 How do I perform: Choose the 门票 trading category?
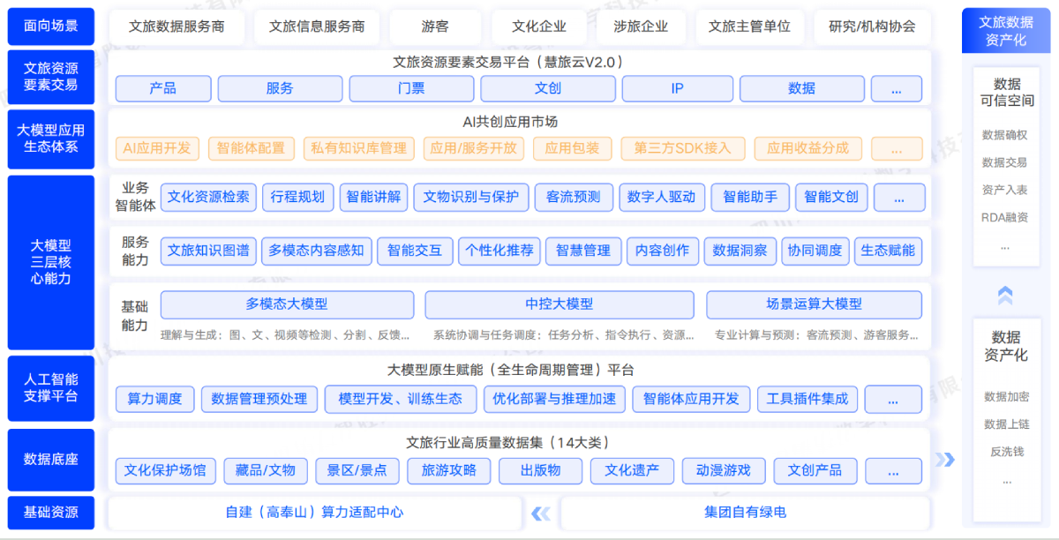coord(410,89)
